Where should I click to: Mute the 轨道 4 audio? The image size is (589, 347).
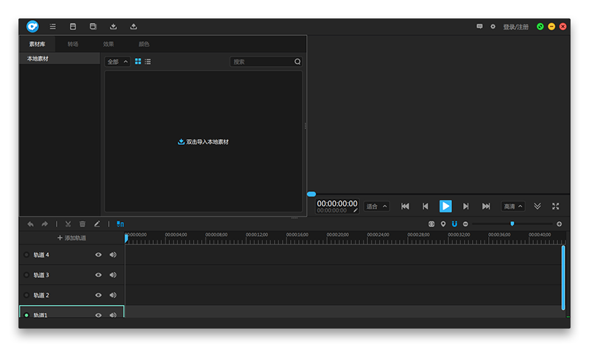pyautogui.click(x=113, y=254)
